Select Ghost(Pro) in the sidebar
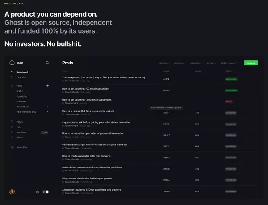268x205 pixels. (22, 147)
